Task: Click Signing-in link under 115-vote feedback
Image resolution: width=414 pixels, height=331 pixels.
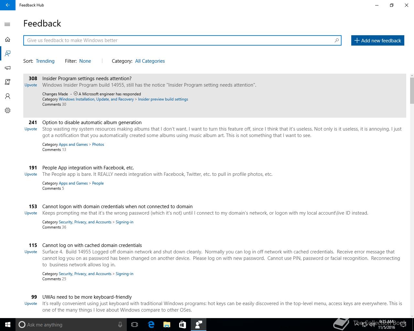Action: 125,274
